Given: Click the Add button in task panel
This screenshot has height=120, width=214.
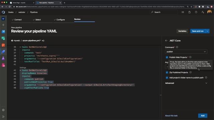Looking at the screenshot, I should [x=203, y=116].
